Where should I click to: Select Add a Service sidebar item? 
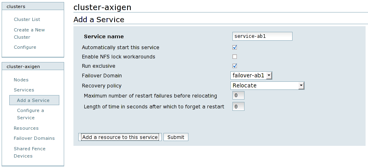[33, 100]
